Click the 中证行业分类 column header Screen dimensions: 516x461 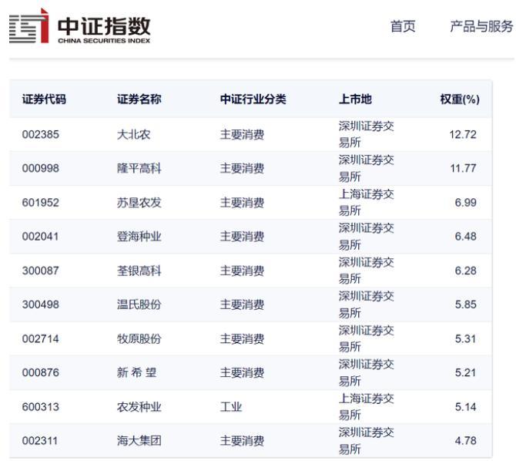253,99
